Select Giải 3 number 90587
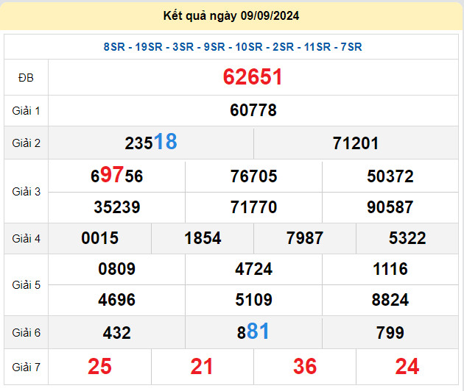The height and width of the screenshot is (391, 464). [390, 207]
